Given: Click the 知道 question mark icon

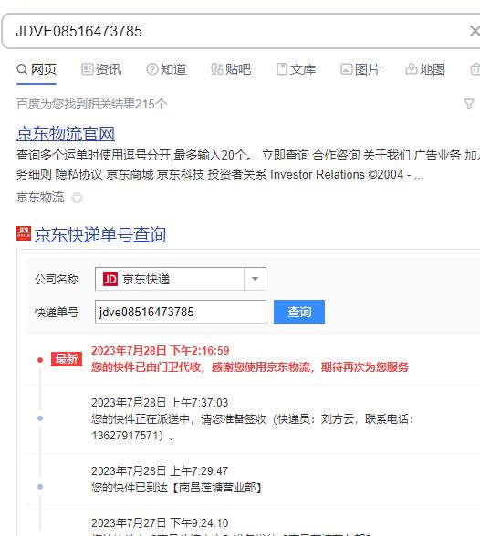Looking at the screenshot, I should (x=151, y=69).
